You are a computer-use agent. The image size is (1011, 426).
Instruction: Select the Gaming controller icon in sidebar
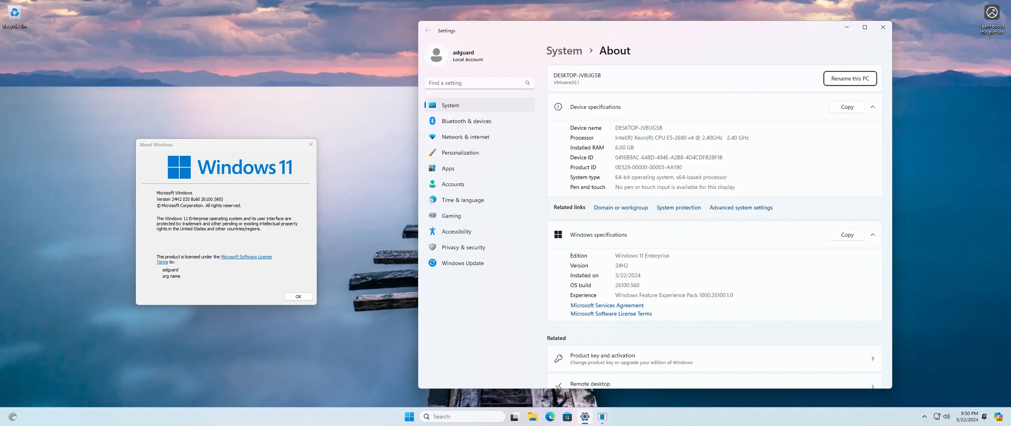pyautogui.click(x=432, y=215)
